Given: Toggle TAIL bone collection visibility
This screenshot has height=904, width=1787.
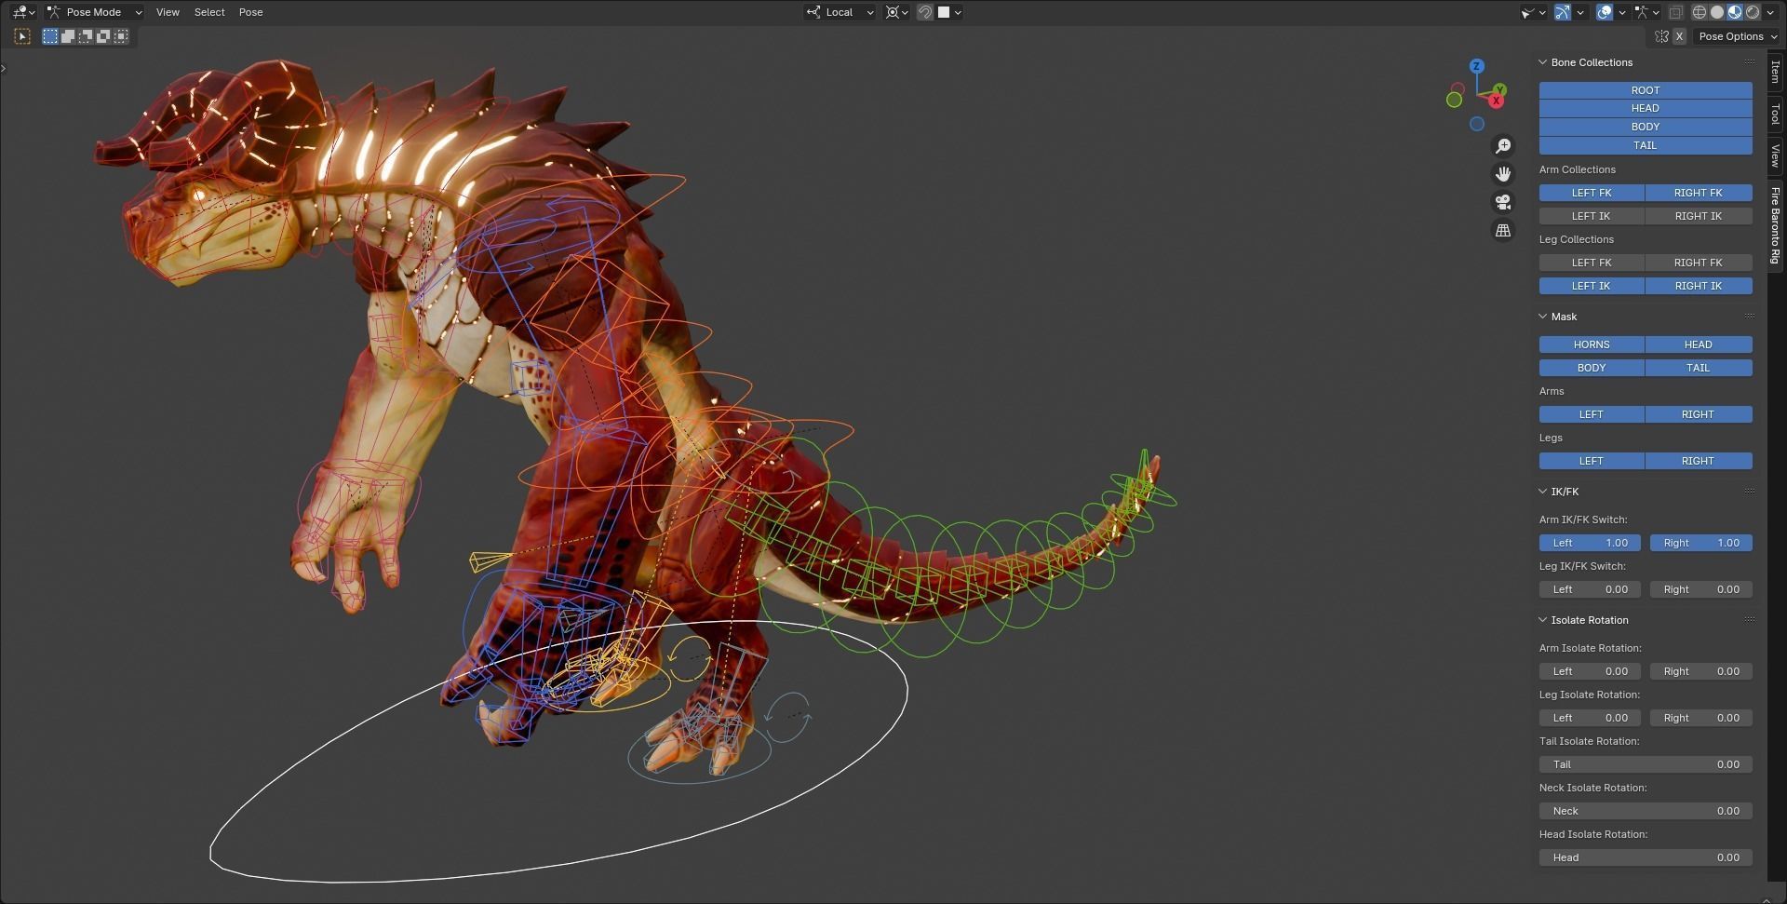Looking at the screenshot, I should [x=1646, y=145].
